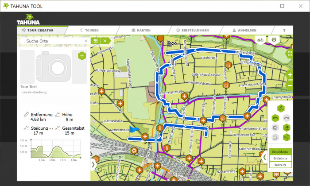Click the green discard tour X icon
The width and height of the screenshot is (310, 186).
coord(105,41)
